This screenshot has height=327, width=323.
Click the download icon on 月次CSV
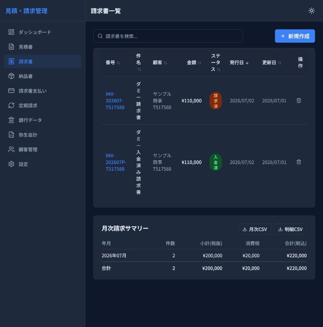click(x=245, y=229)
